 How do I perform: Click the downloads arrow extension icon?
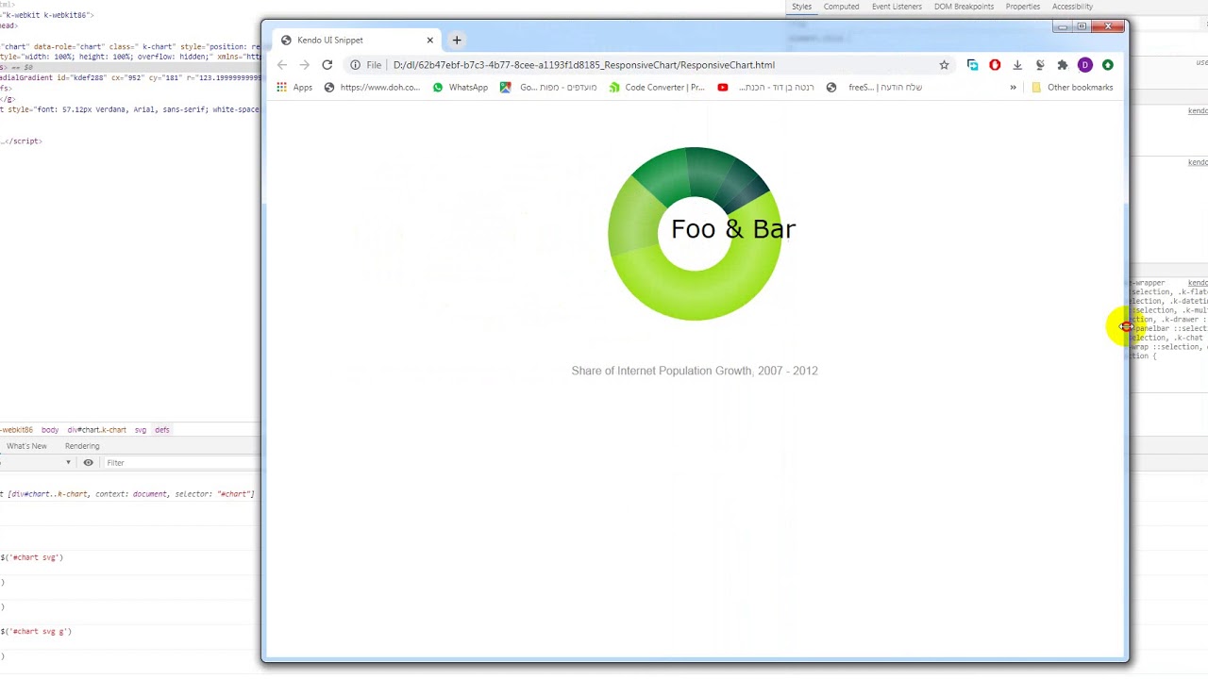[1017, 65]
